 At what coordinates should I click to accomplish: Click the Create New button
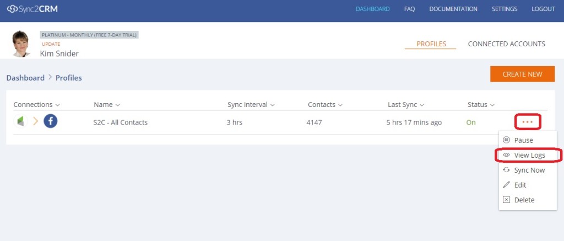(x=522, y=74)
